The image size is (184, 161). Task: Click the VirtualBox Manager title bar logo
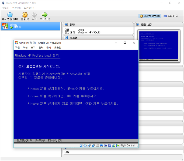[x=3, y=3]
